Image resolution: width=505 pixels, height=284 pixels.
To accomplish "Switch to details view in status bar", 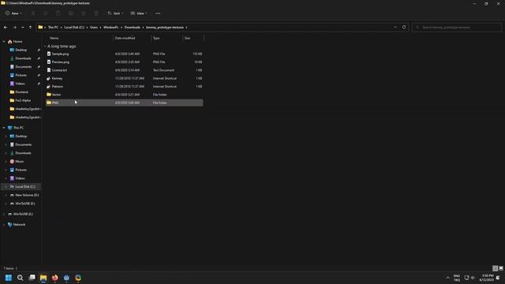I will click(x=496, y=268).
